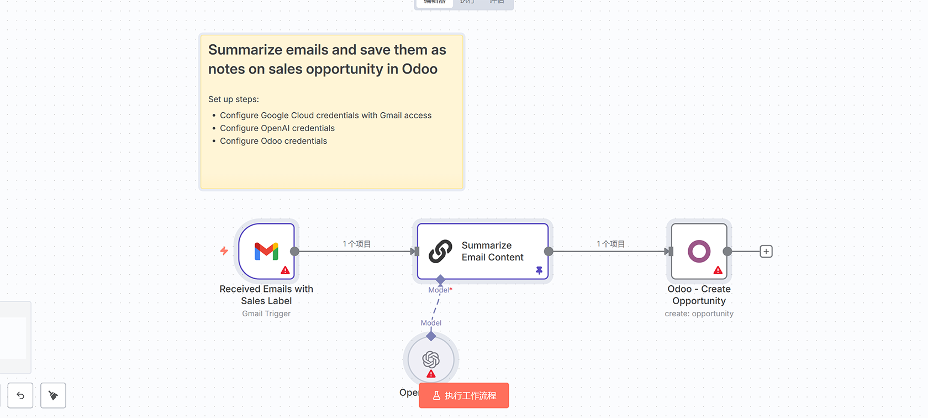Click the orange lightning trigger indicator
928x418 pixels.
pos(224,251)
